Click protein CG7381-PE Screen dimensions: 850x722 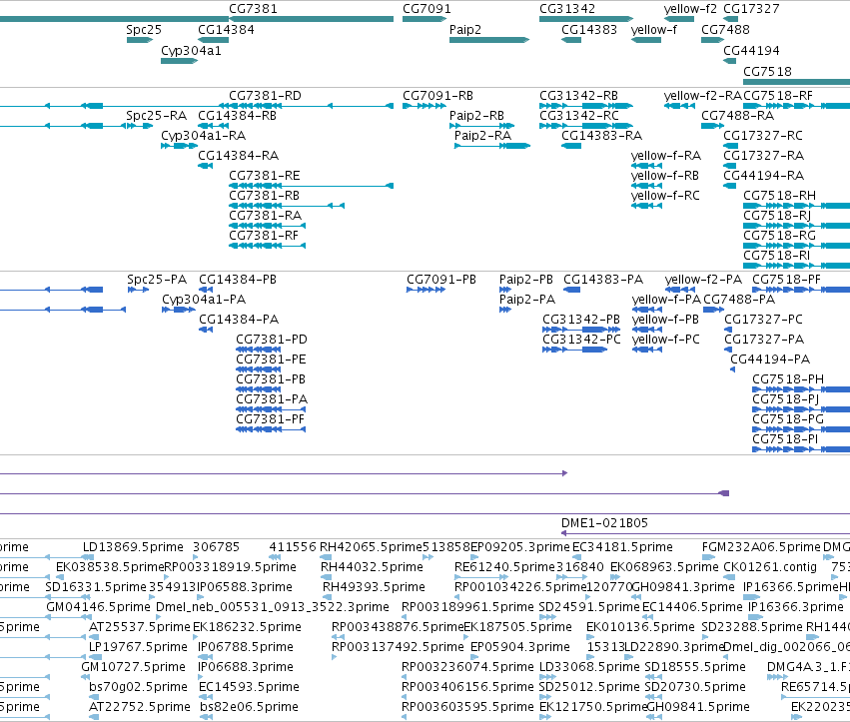pos(258,369)
